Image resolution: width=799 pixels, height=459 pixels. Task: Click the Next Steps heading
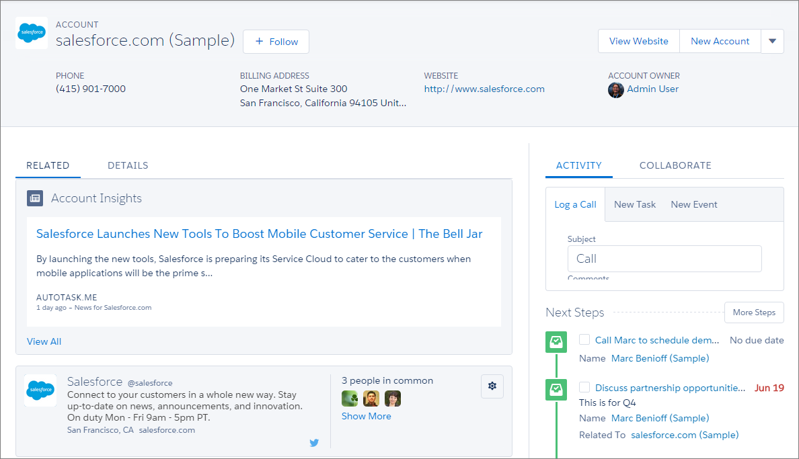tap(575, 312)
